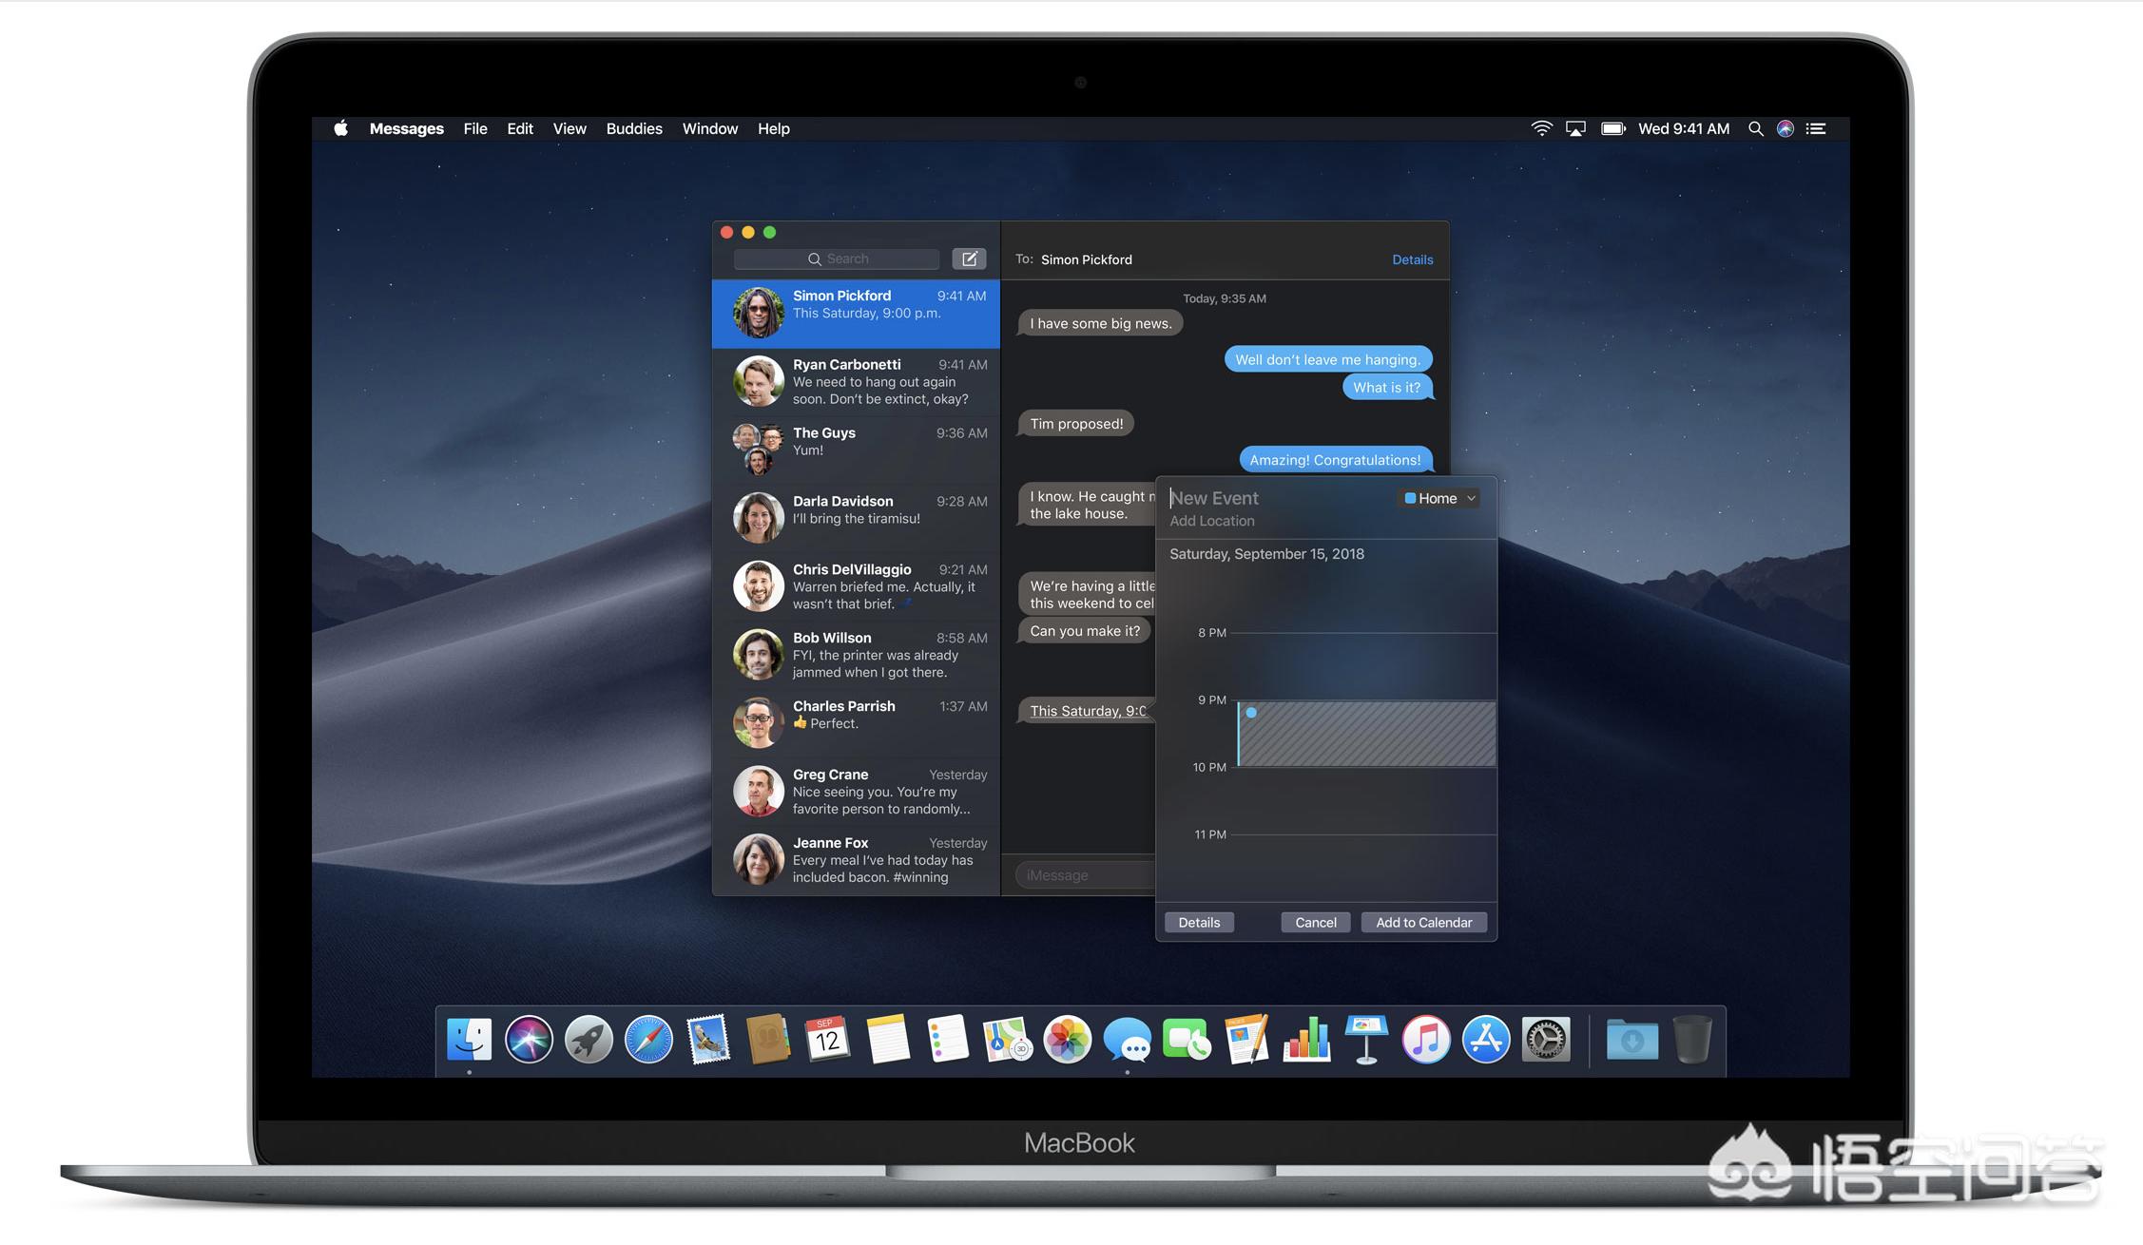Open Safari compass icon in Dock

coord(648,1039)
